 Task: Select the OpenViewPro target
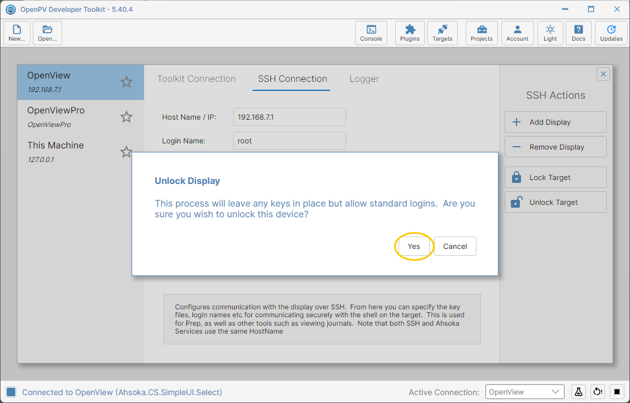tap(80, 117)
